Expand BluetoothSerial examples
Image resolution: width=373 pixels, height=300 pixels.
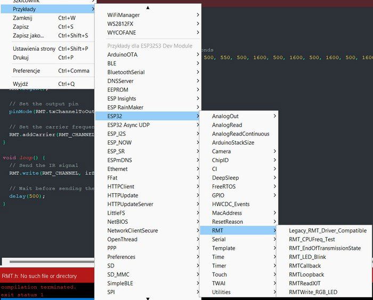coord(148,72)
